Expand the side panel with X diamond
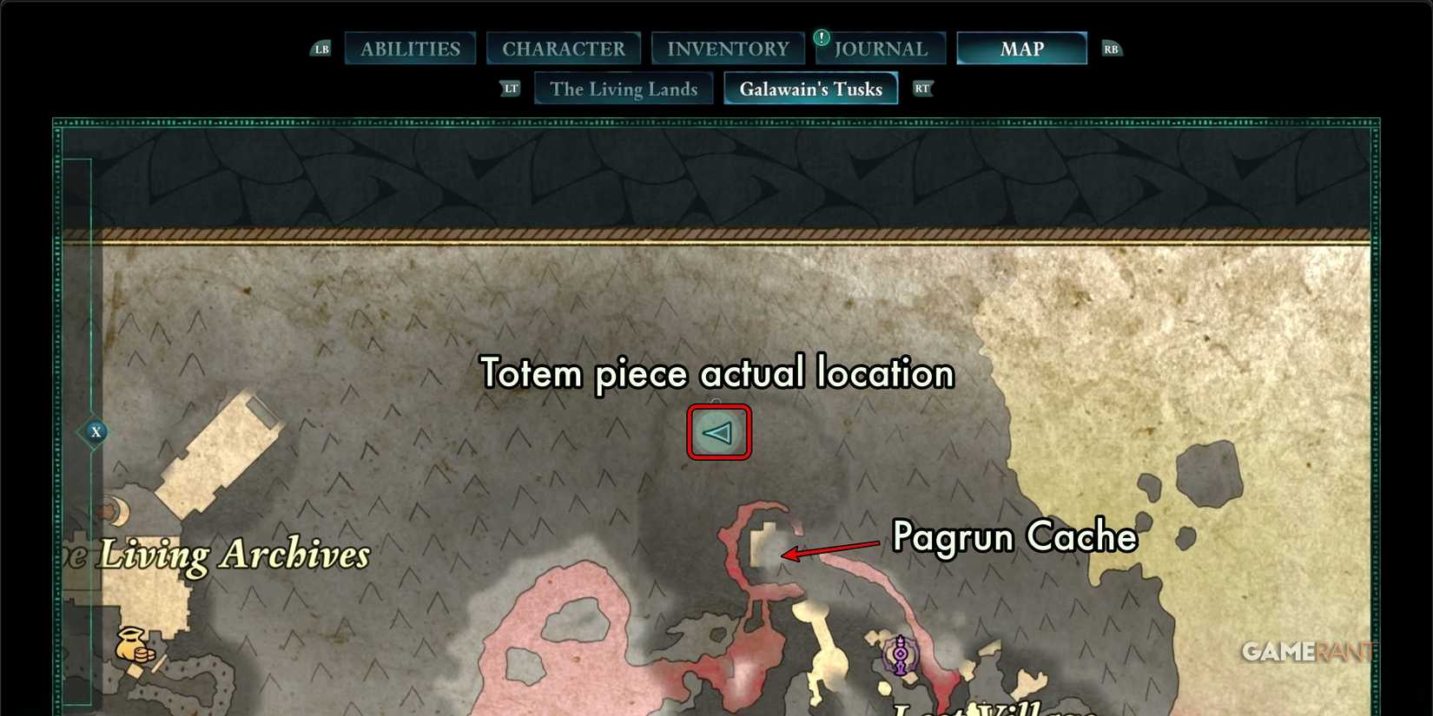 click(96, 431)
